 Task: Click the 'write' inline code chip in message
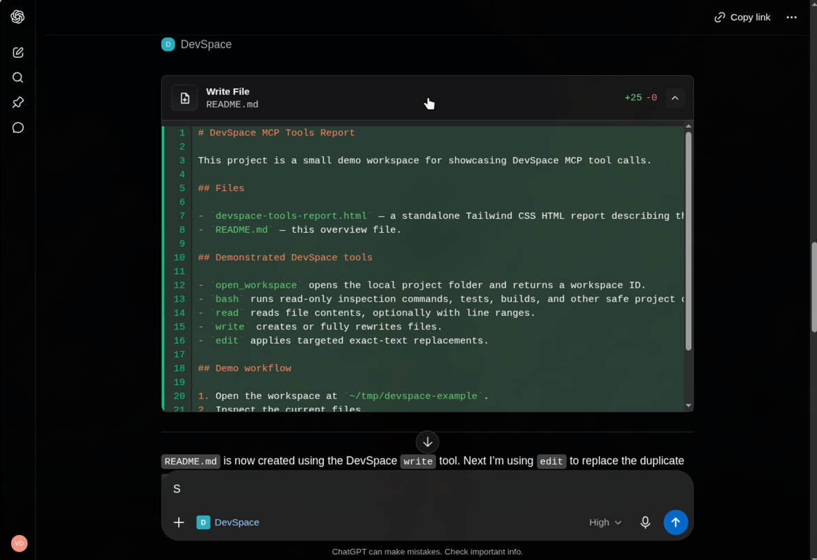point(418,461)
